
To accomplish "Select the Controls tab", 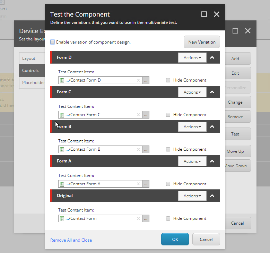I will [x=31, y=71].
